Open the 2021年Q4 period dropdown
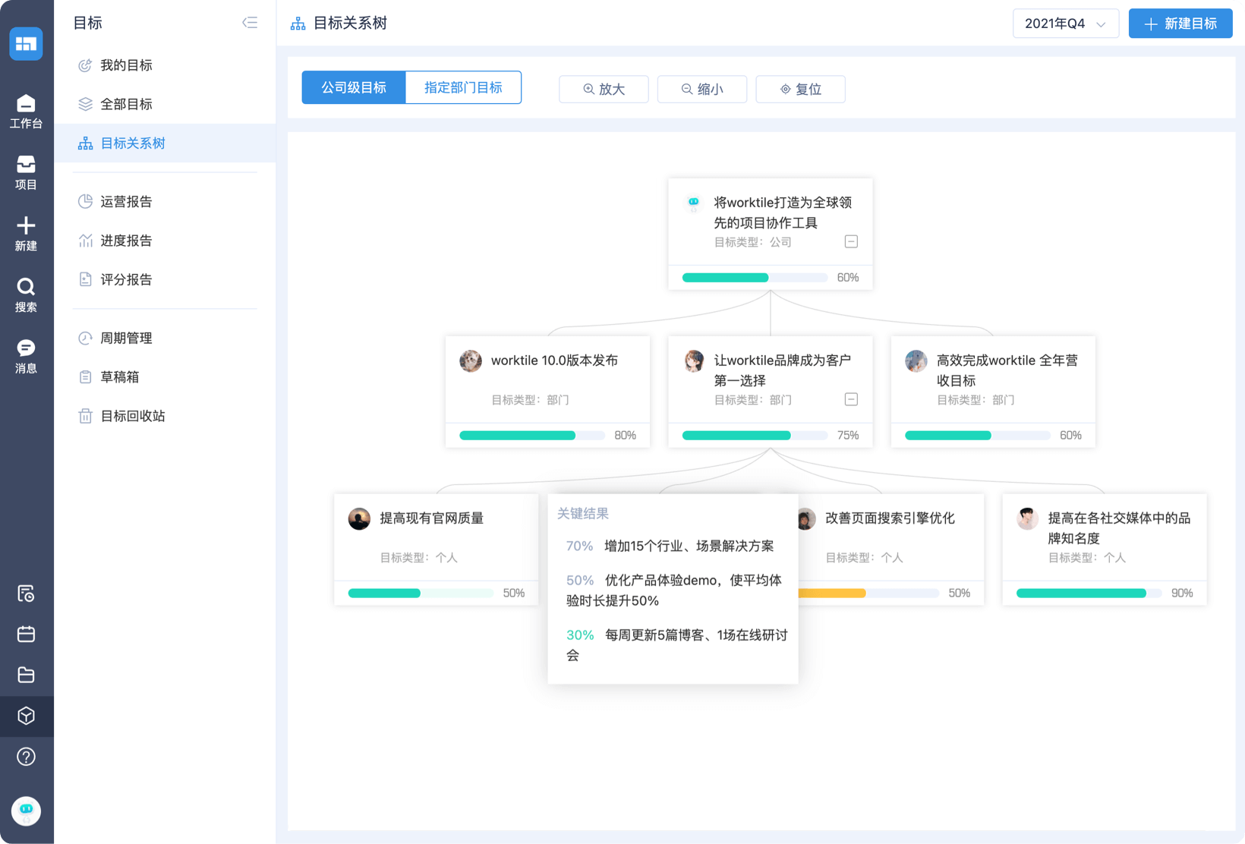The height and width of the screenshot is (844, 1245). [x=1065, y=23]
